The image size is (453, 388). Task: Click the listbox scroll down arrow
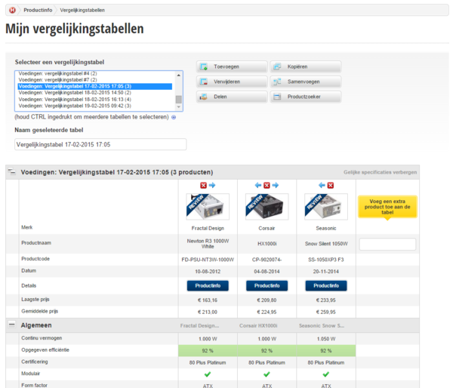pos(178,107)
